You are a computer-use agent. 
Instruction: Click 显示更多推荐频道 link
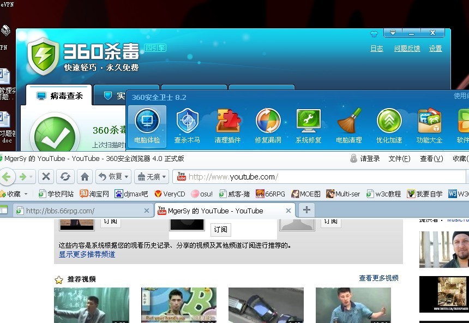pos(87,254)
